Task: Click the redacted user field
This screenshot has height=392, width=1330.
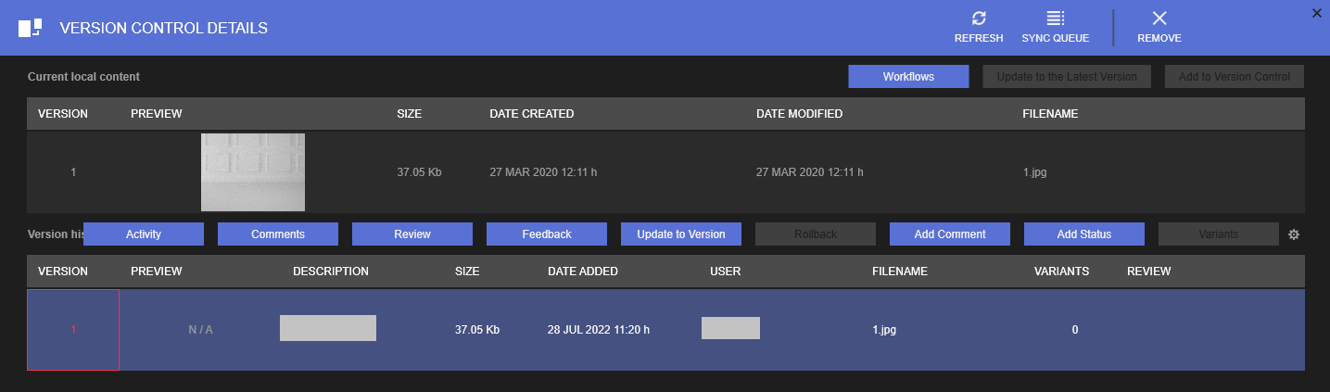Action: (730, 328)
